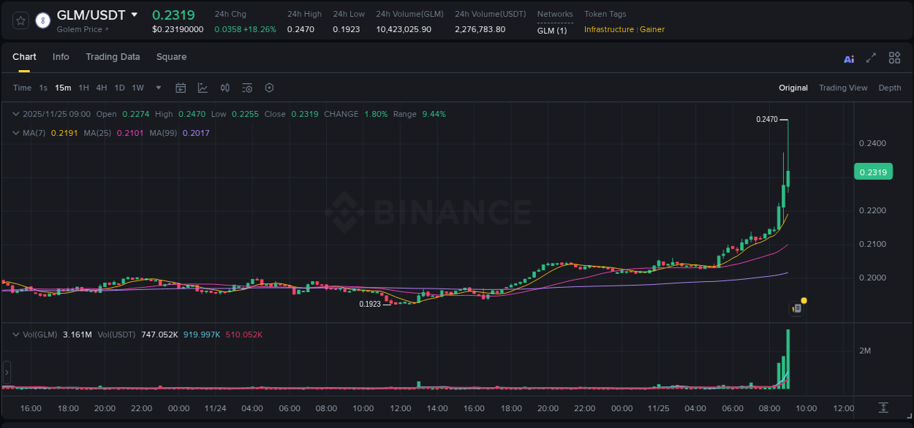The width and height of the screenshot is (914, 428).
Task: Add GLM/USDT to favorites via star icon
Action: coord(20,20)
